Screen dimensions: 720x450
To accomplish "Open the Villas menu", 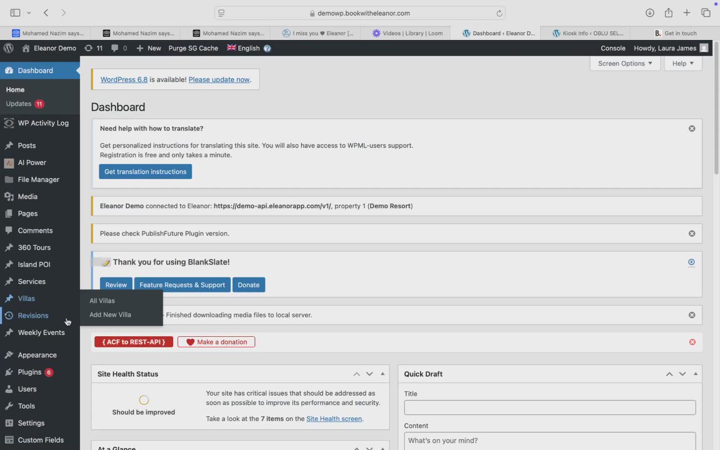I will click(x=40, y=299).
